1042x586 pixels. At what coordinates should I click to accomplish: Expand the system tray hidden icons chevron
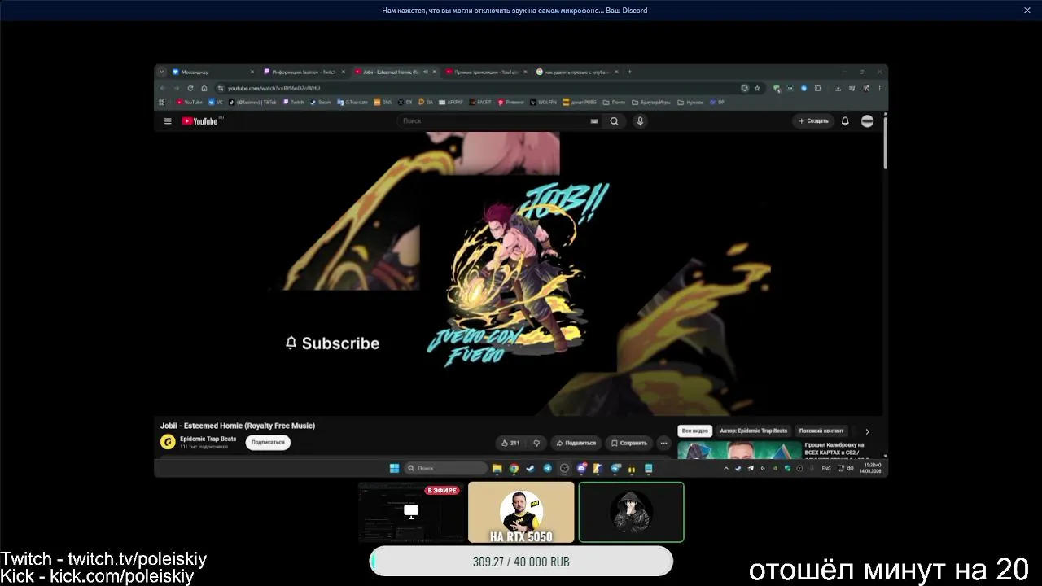click(x=726, y=468)
